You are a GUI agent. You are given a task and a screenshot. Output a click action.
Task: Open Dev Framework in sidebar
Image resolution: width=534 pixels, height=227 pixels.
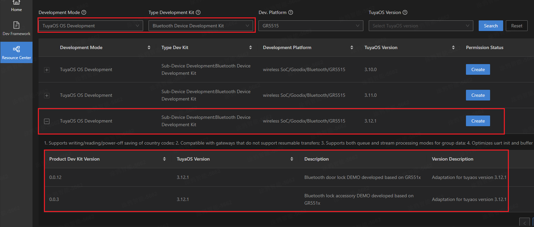16,29
